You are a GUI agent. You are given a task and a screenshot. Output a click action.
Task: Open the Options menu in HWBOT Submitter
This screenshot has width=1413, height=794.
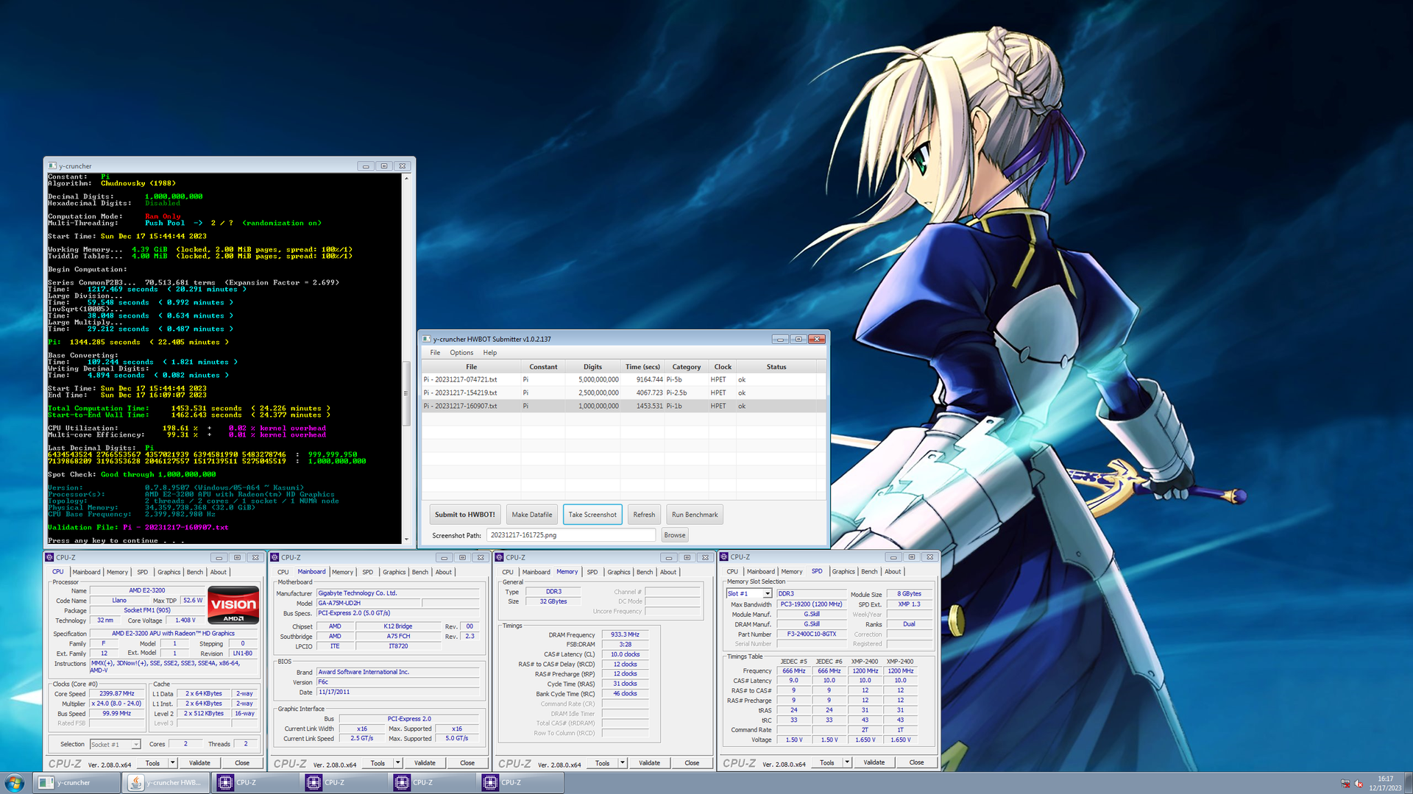[461, 353]
